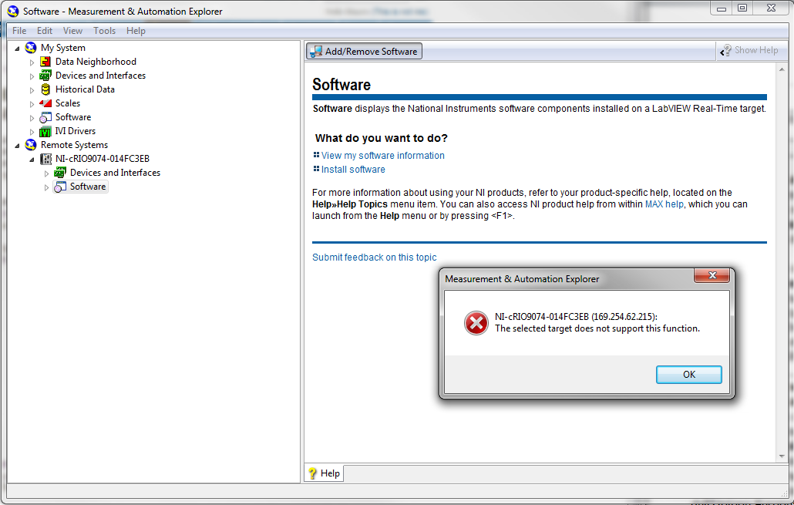Click the Historical Data database icon
Screen dimensions: 794x505
coord(45,89)
